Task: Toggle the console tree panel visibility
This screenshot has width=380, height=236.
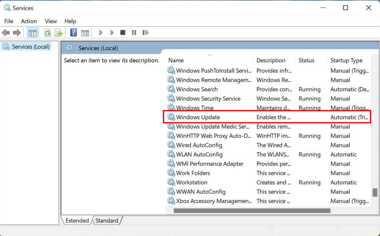Action: [32, 32]
